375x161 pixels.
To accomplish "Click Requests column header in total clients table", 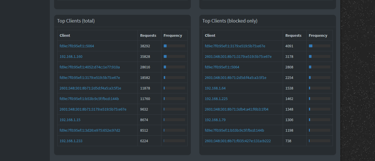I will [148, 36].
